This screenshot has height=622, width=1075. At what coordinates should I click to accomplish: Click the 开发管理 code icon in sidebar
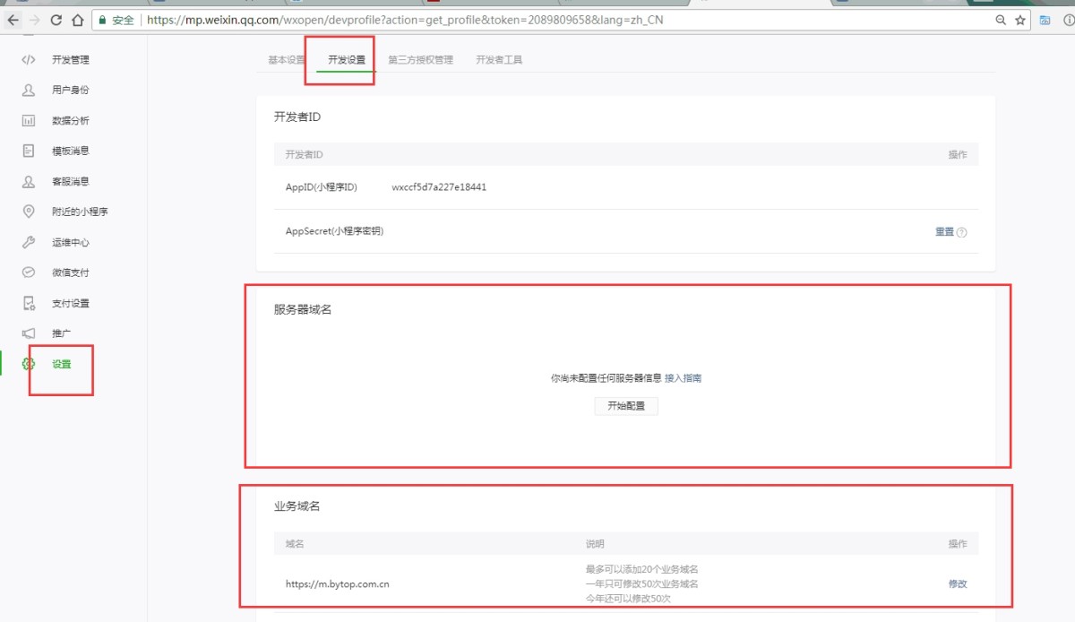(x=29, y=60)
